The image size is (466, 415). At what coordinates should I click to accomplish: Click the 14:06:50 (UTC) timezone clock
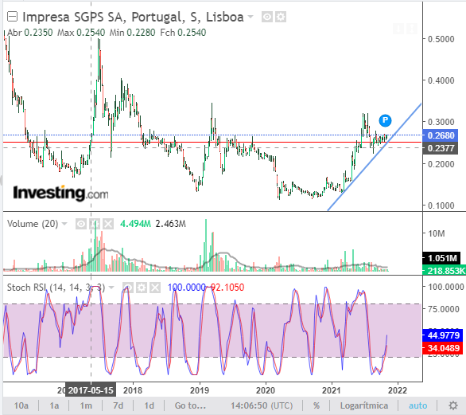point(262,405)
